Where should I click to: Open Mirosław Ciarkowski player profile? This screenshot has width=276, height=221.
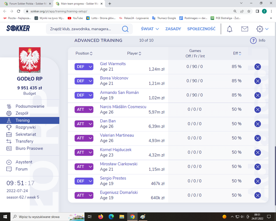click(x=119, y=164)
